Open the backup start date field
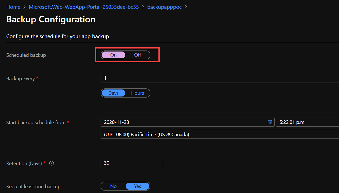The width and height of the screenshot is (339, 193). 176,122
